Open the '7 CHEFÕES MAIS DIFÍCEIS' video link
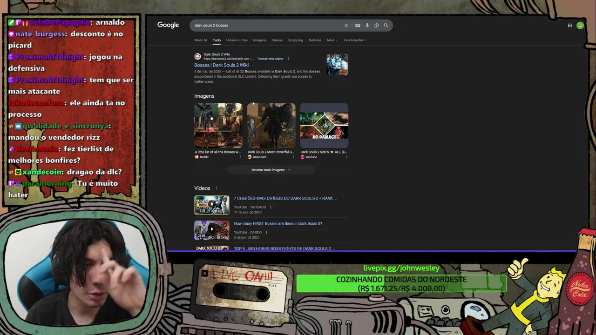This screenshot has width=596, height=335. point(285,198)
